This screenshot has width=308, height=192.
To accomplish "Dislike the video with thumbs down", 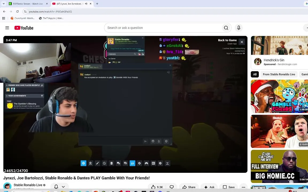I will [172, 187].
